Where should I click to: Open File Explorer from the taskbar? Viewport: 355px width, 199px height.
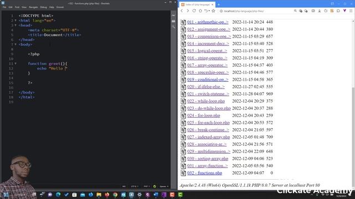pos(99,195)
